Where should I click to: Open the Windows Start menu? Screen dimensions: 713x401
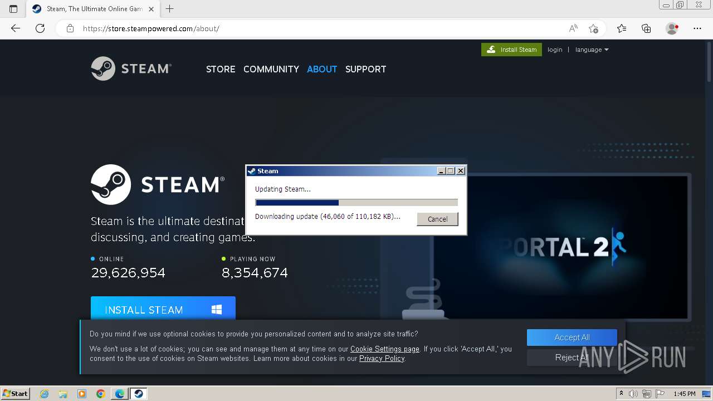tap(16, 394)
